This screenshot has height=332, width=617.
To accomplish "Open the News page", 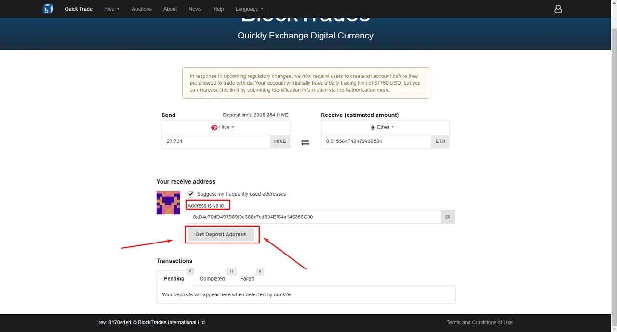I will [195, 9].
